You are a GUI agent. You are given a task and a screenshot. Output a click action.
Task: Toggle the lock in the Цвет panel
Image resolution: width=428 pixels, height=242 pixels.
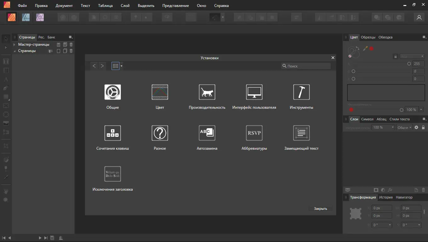point(396,56)
